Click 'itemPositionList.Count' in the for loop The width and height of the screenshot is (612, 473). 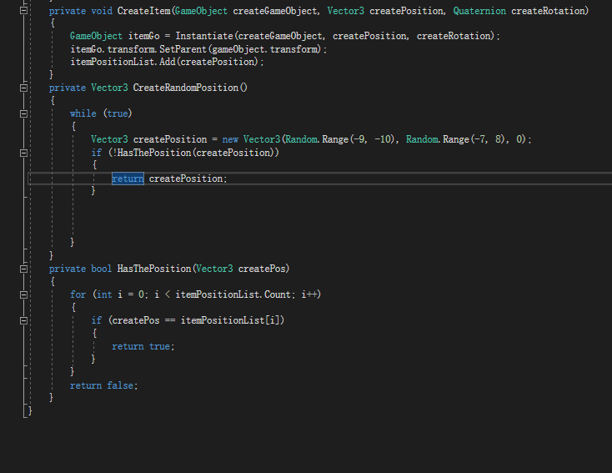(233, 294)
